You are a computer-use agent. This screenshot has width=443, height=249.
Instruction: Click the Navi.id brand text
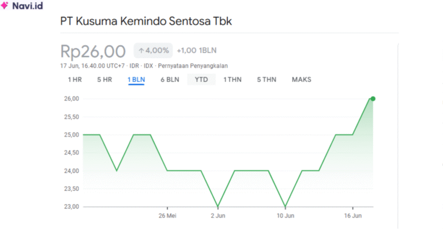[x=28, y=6]
